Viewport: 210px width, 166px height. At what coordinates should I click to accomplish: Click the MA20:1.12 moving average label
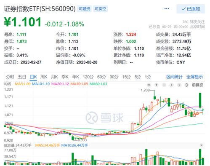tap(60, 84)
